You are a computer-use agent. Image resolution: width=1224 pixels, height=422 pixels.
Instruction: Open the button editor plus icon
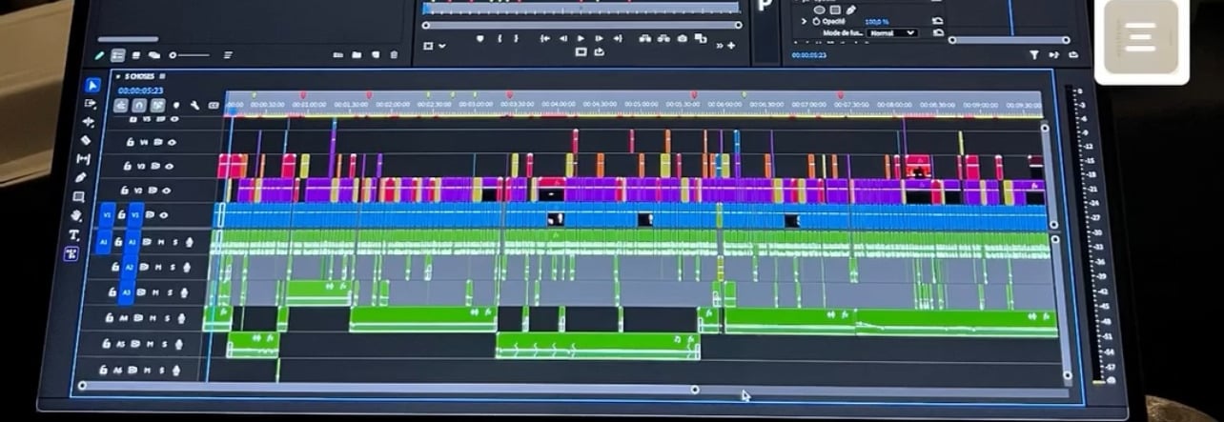[731, 45]
